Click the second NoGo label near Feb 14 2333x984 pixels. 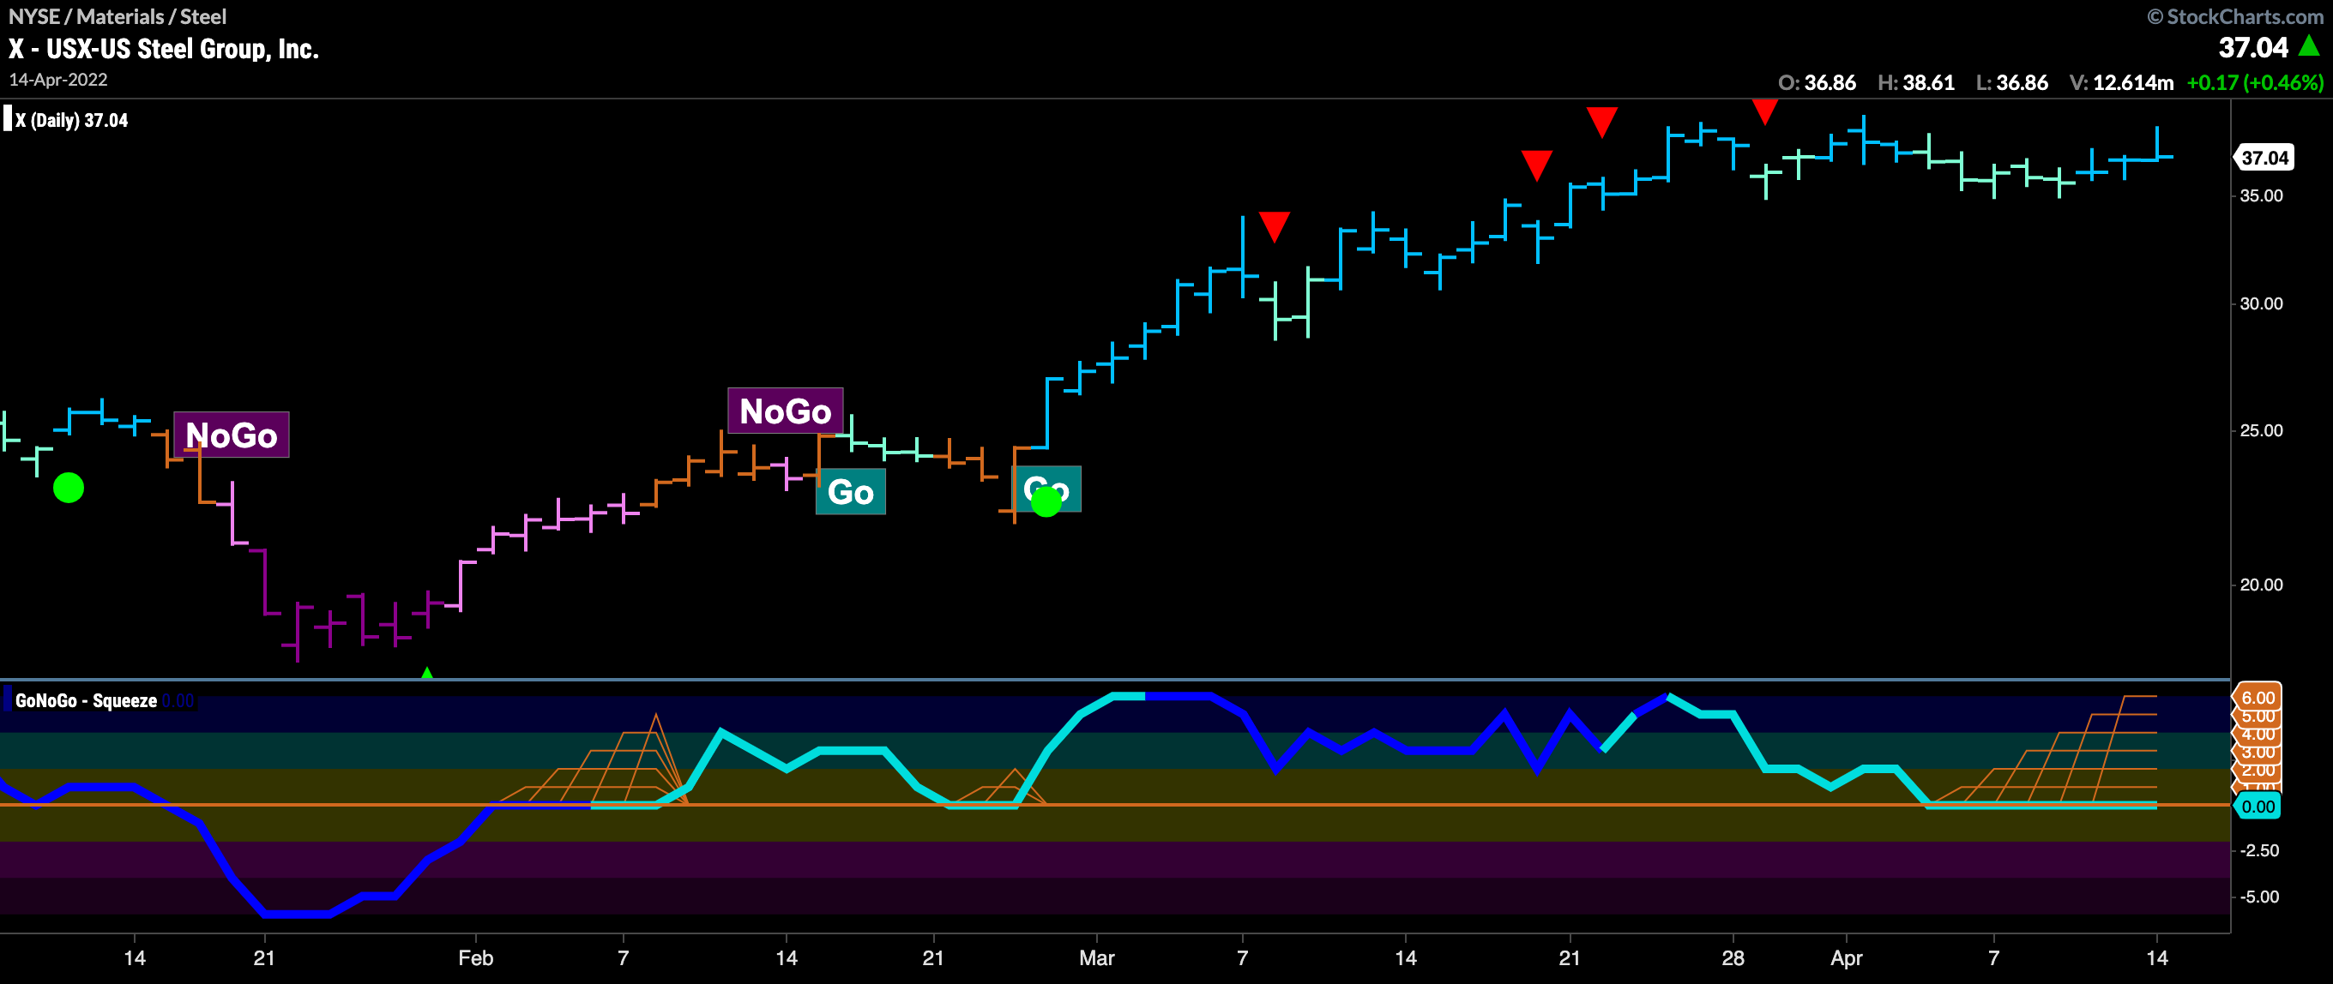(785, 411)
